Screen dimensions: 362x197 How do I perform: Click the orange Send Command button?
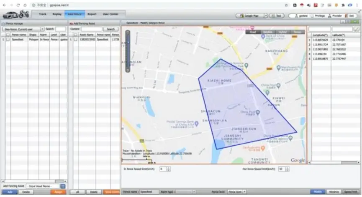(111, 192)
